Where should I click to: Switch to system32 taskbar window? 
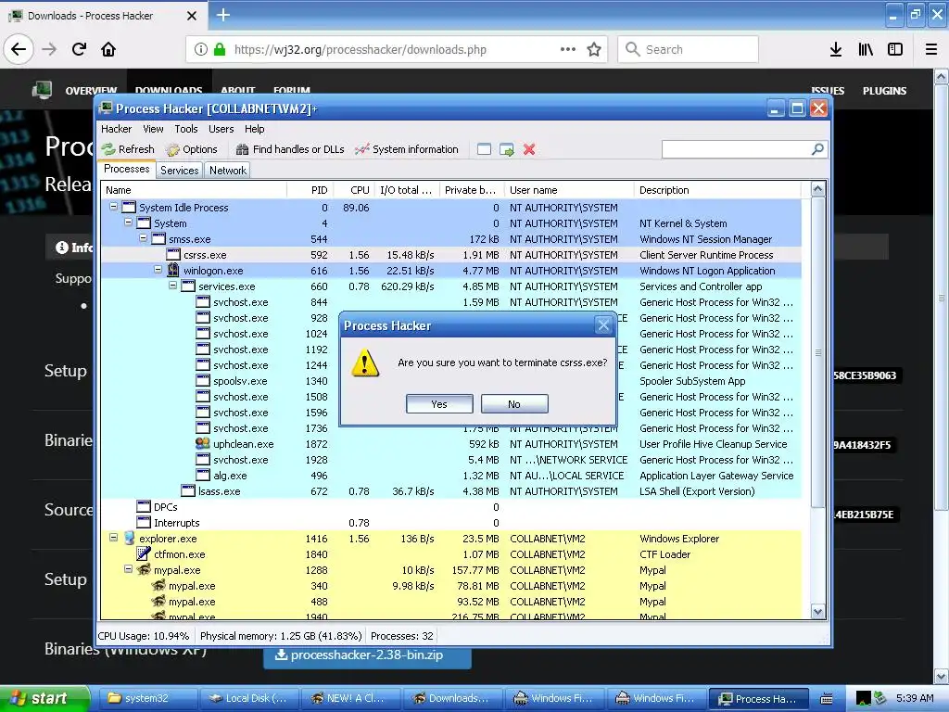click(146, 698)
